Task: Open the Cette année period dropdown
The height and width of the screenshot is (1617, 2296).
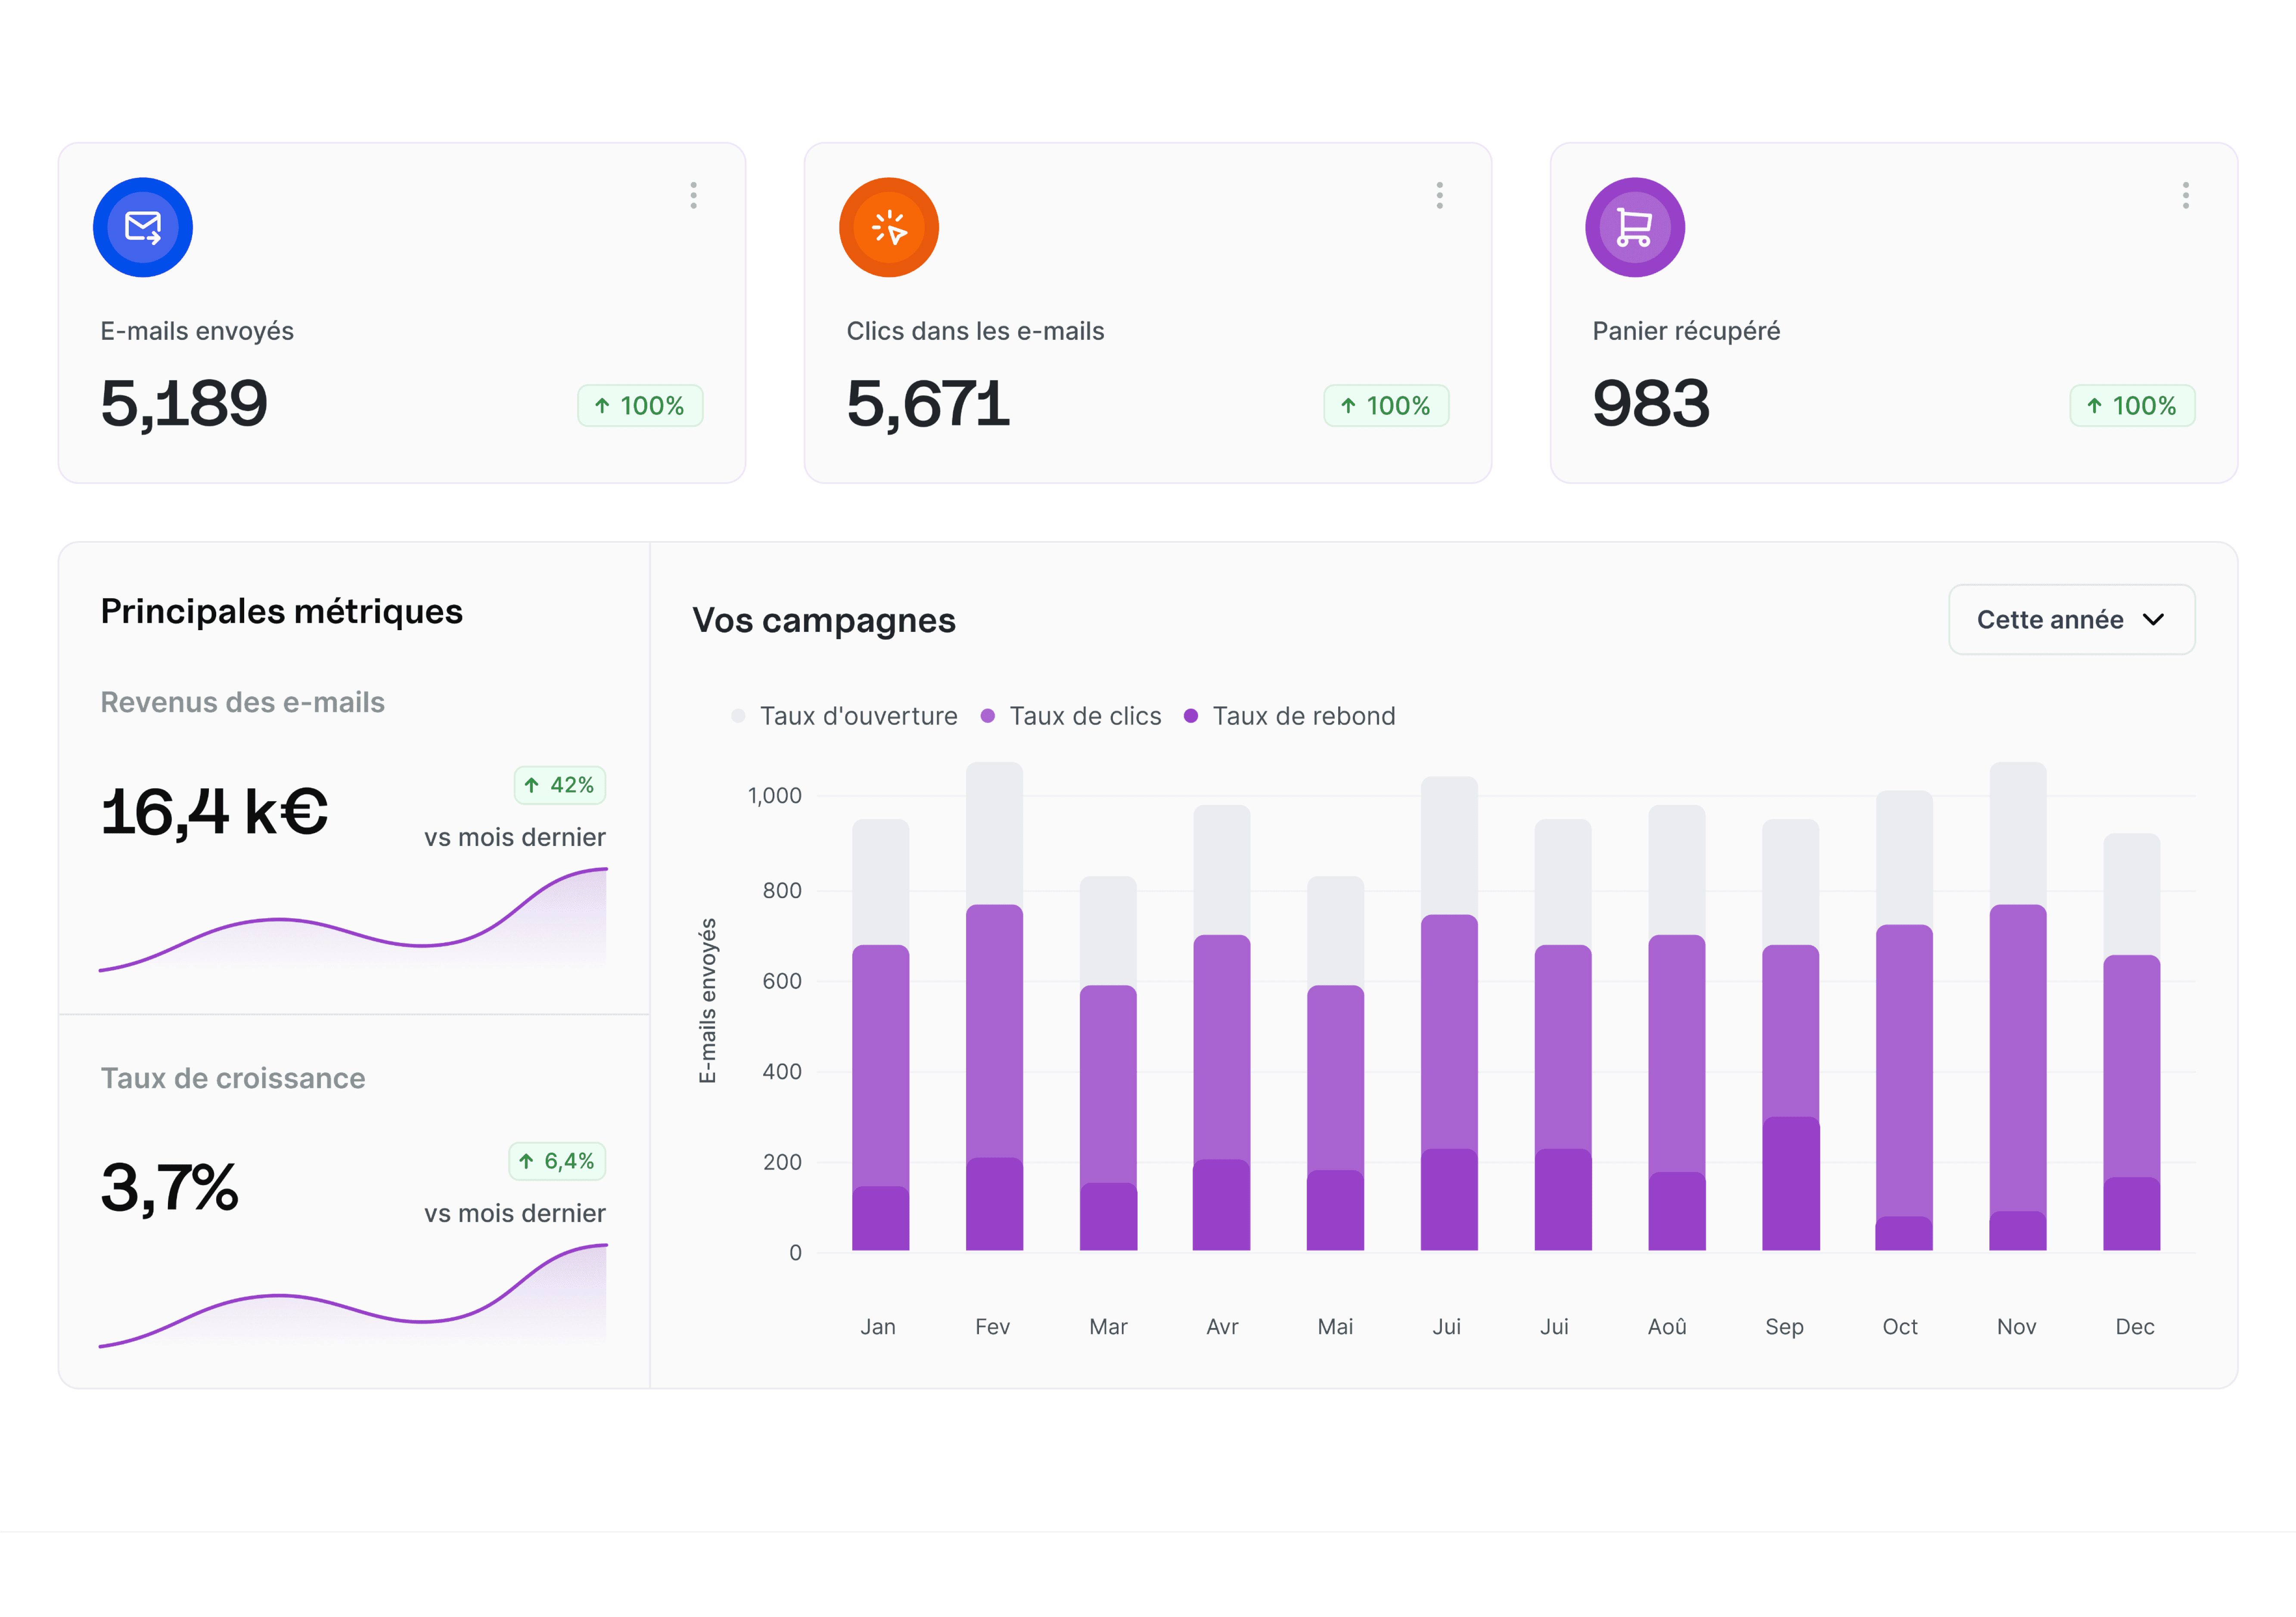Action: pos(2071,619)
